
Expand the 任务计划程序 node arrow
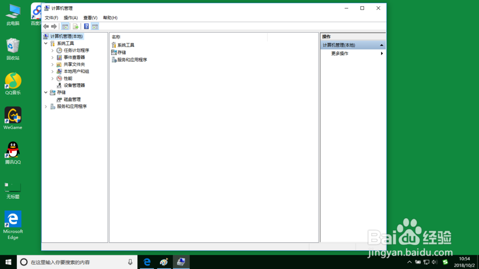coord(52,50)
